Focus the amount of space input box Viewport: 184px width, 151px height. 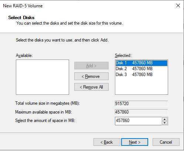138,121
